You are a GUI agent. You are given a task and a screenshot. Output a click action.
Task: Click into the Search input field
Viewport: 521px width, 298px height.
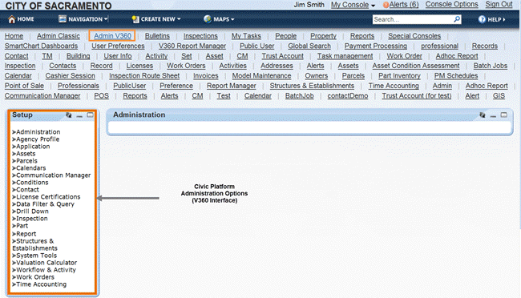point(413,19)
